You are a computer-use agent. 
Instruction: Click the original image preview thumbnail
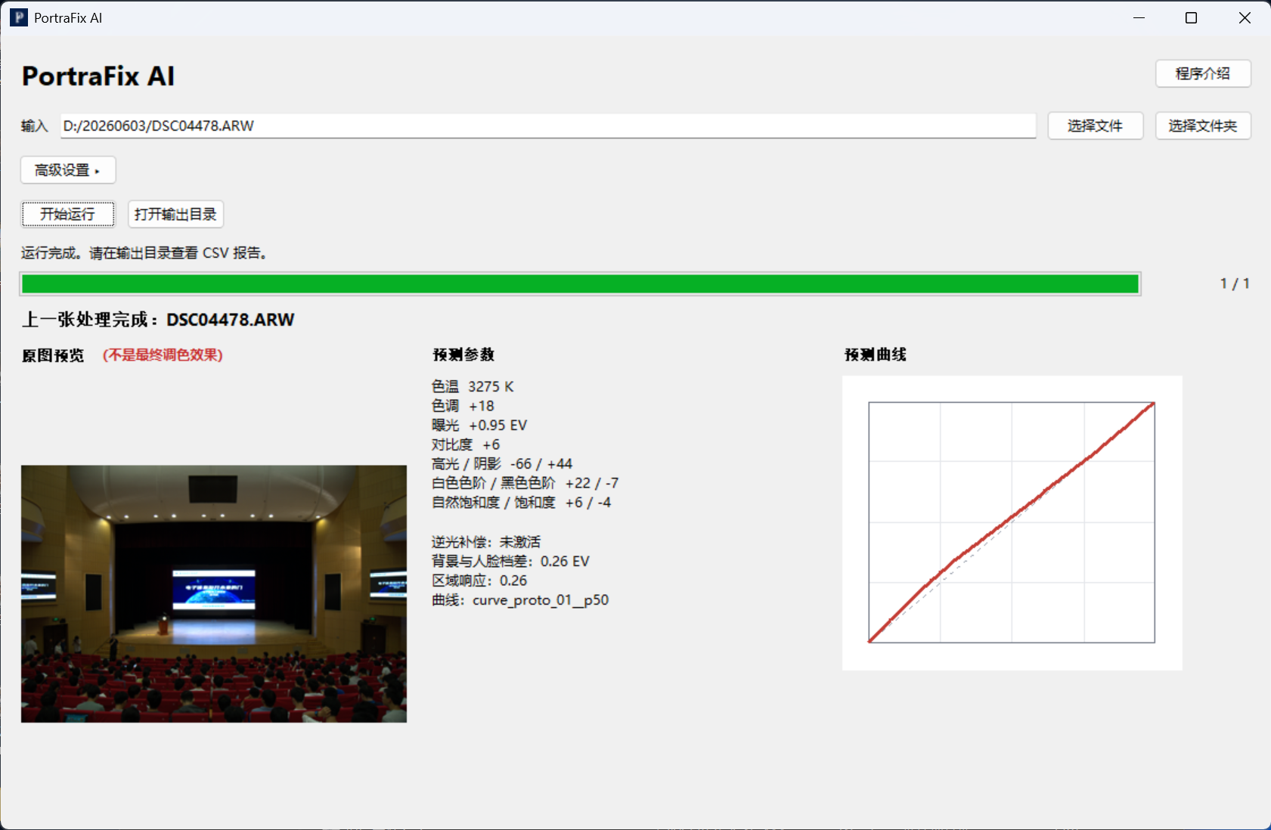click(x=214, y=593)
